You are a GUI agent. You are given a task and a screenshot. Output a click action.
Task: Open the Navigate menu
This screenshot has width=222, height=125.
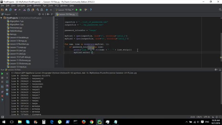21,6
